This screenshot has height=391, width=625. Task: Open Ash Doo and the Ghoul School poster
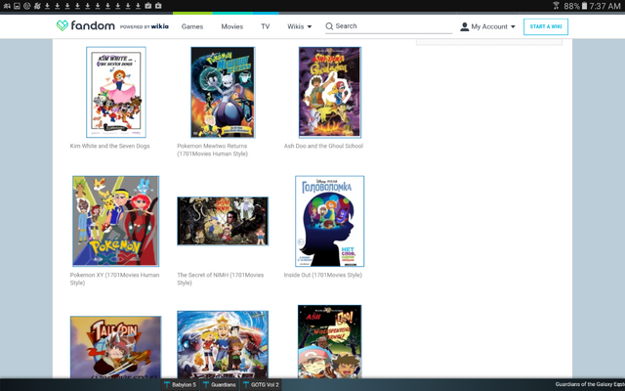[330, 92]
